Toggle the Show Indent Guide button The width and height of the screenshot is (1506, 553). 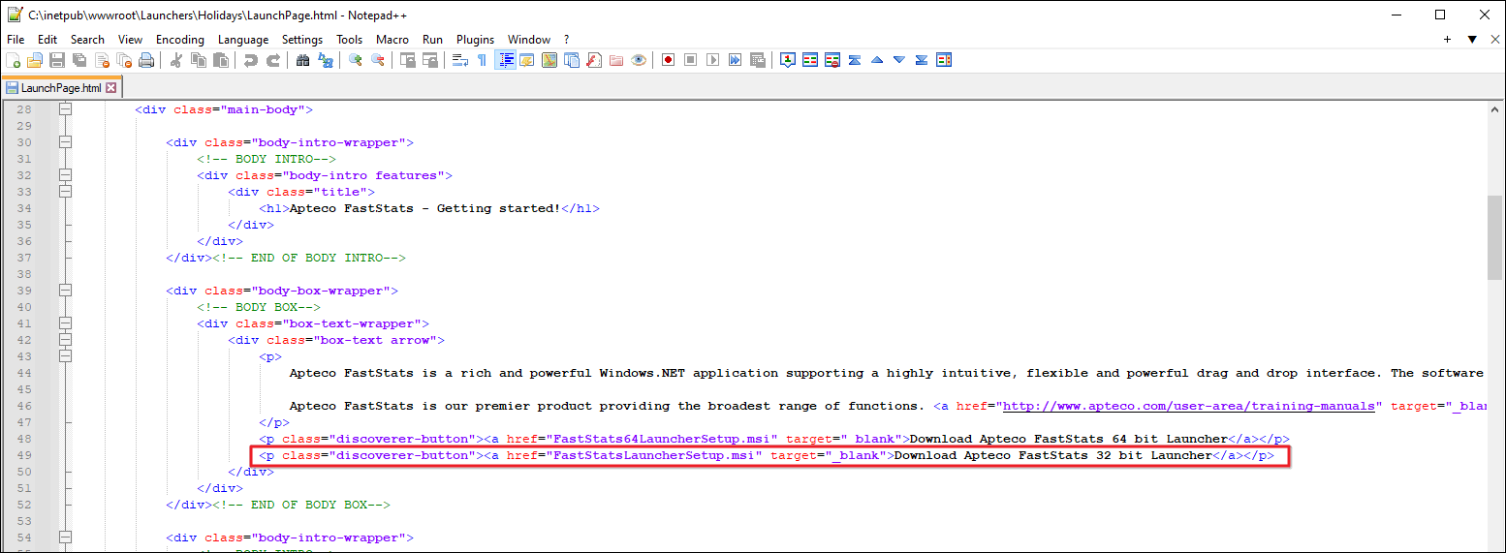click(505, 60)
